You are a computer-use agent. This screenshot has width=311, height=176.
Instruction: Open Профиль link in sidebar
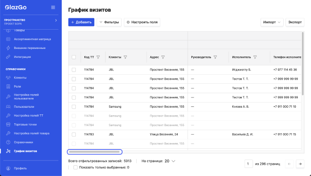[20, 168]
